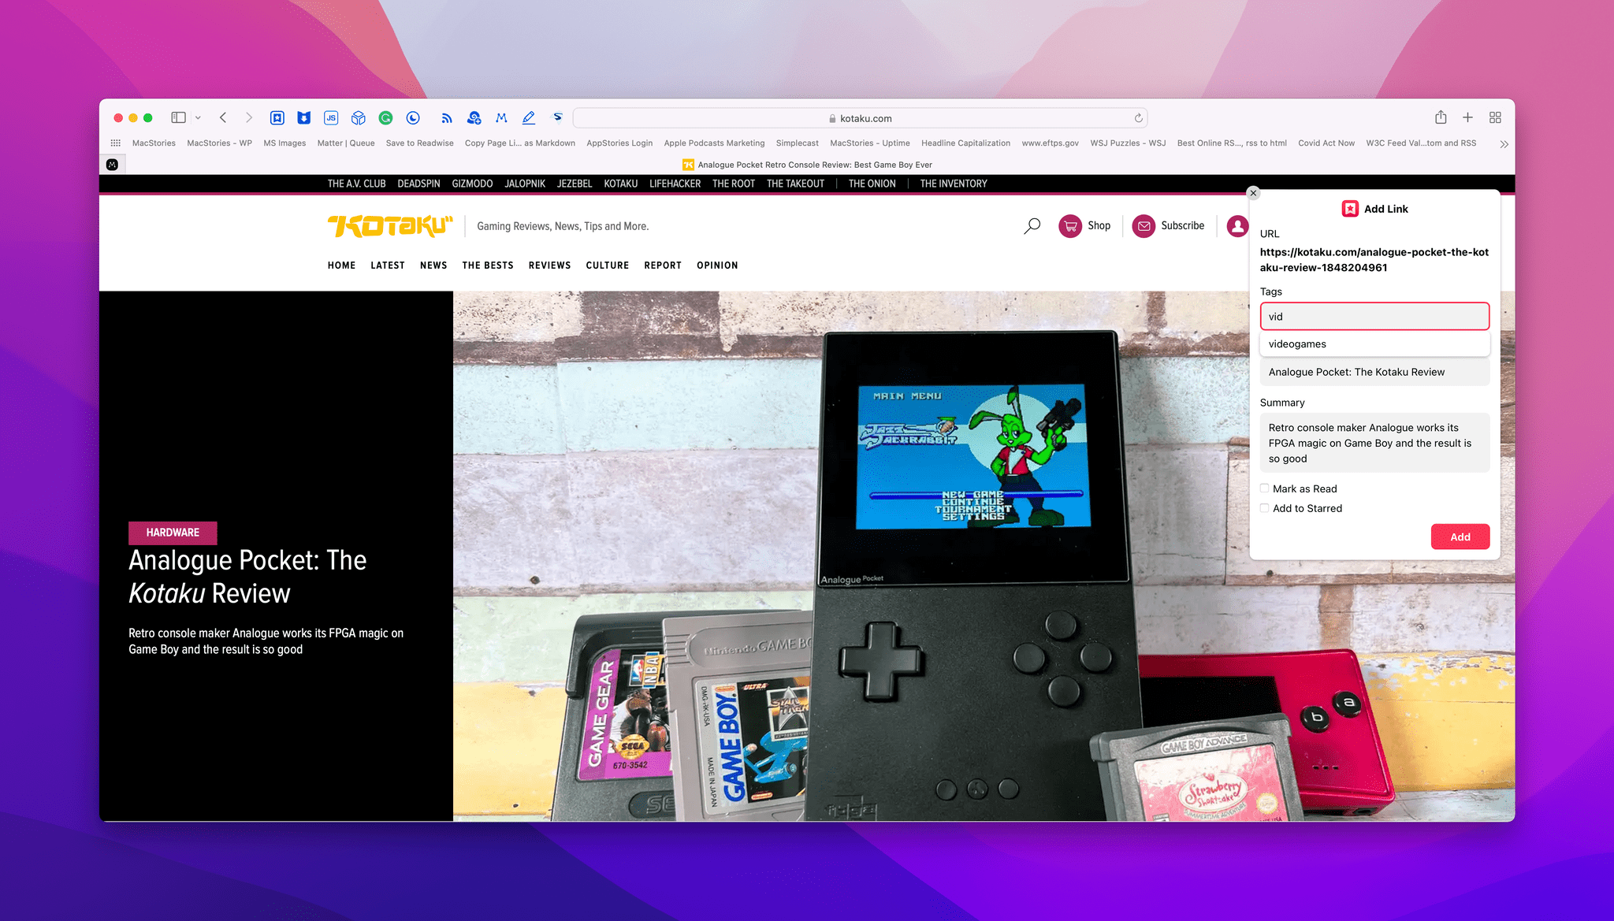Go to The Onion in the network bar
The height and width of the screenshot is (921, 1614).
[872, 184]
